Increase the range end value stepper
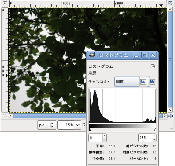This screenshot has height=166, width=175. click(154, 136)
